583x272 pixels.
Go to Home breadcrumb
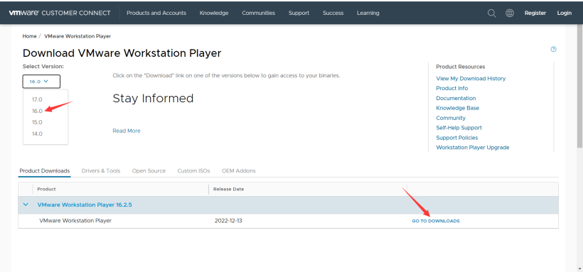[x=29, y=36]
